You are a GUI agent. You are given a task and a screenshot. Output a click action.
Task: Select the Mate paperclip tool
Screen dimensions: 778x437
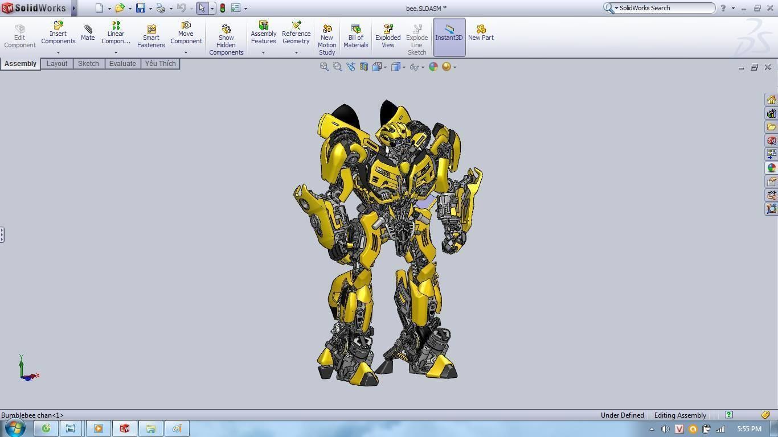88,33
